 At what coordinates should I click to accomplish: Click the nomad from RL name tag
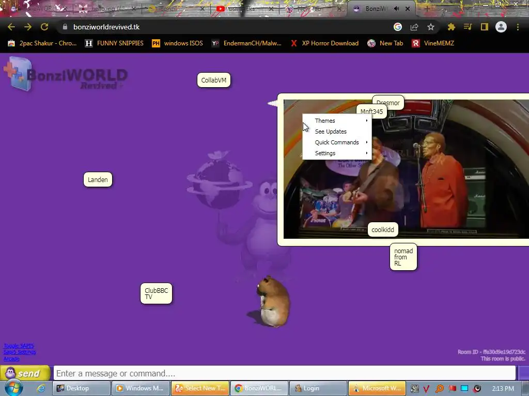[x=403, y=257]
